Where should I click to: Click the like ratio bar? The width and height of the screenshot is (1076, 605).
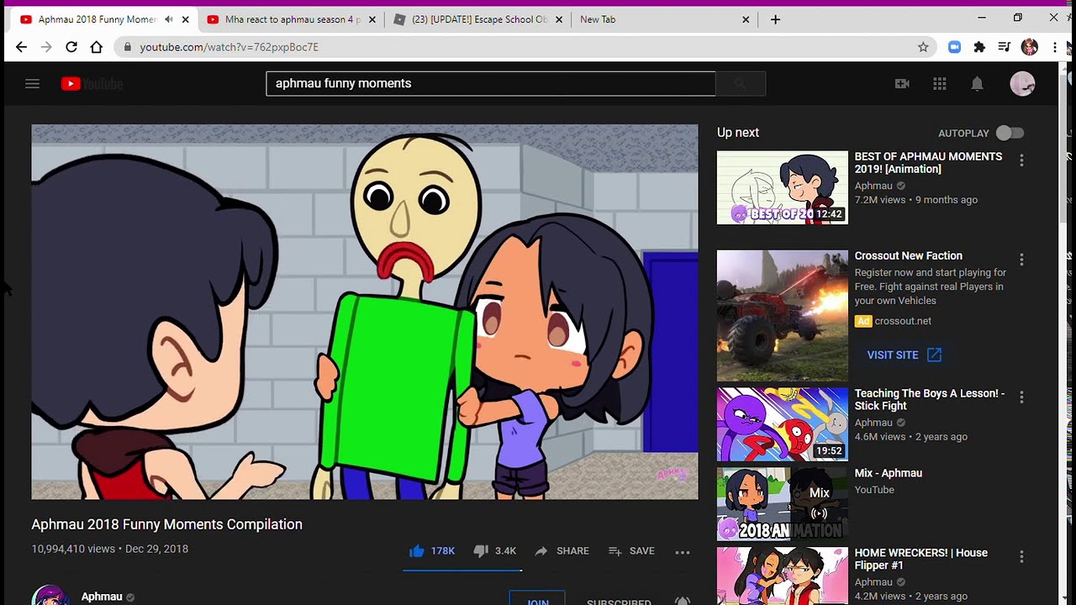(462, 570)
